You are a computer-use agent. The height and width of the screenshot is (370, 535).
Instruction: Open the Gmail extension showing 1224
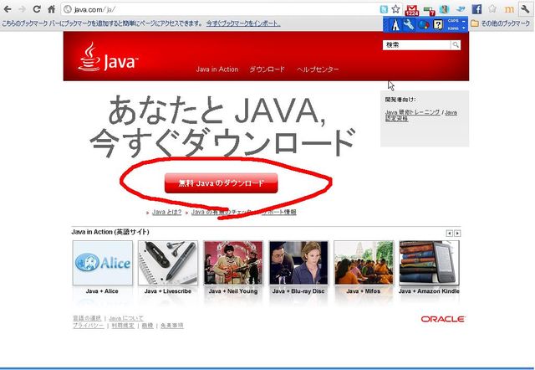tap(411, 9)
